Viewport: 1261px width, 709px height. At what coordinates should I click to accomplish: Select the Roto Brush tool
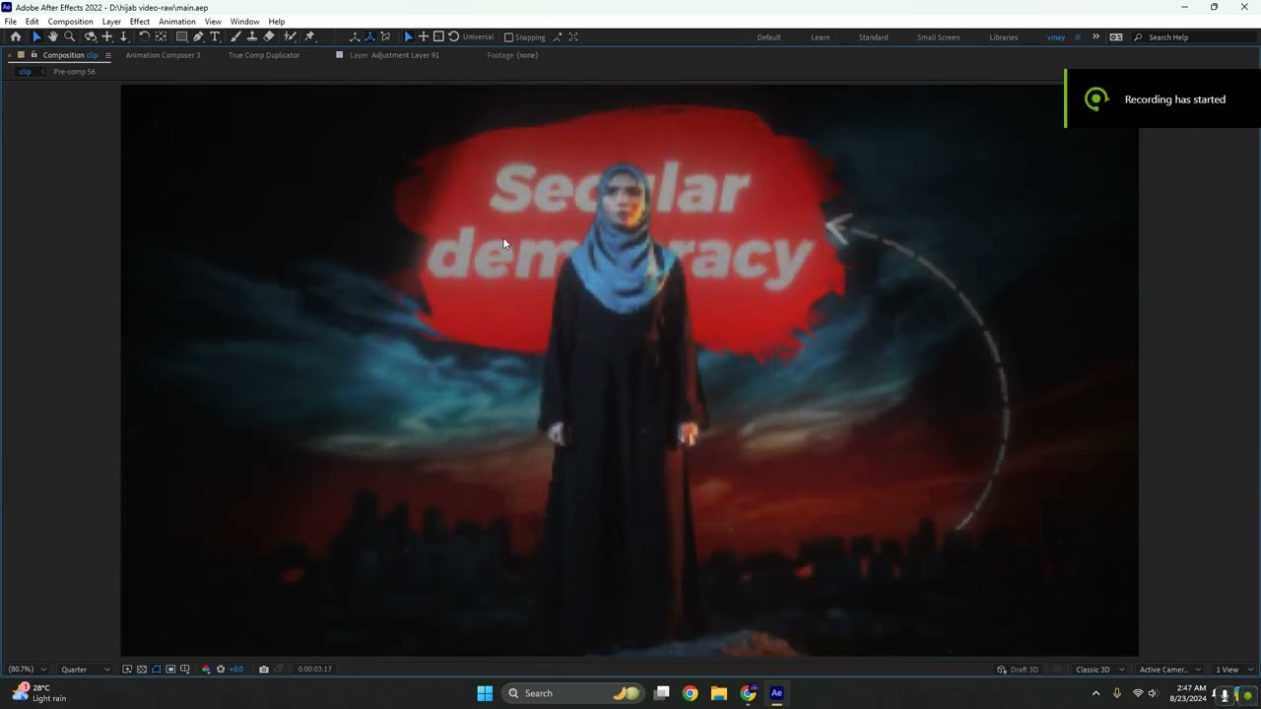pyautogui.click(x=290, y=36)
